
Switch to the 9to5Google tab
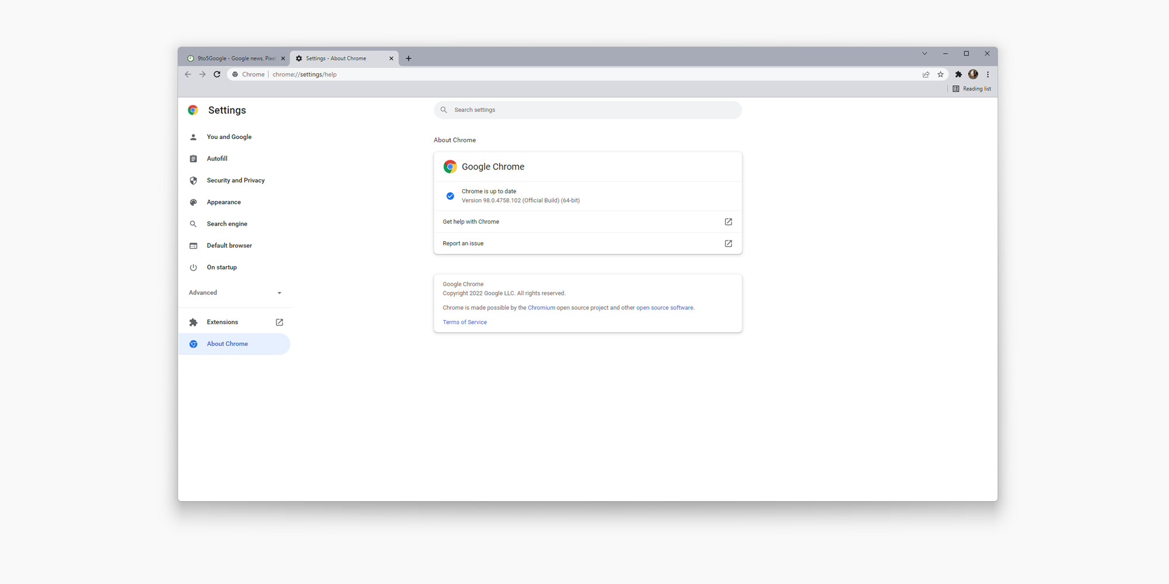233,58
